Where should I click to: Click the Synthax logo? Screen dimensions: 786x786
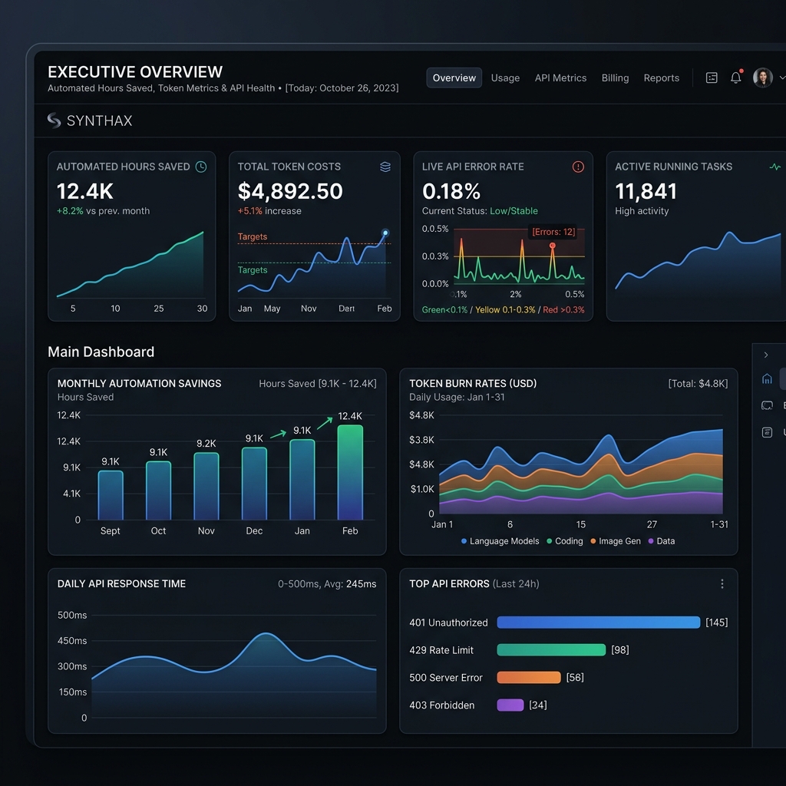pos(90,121)
